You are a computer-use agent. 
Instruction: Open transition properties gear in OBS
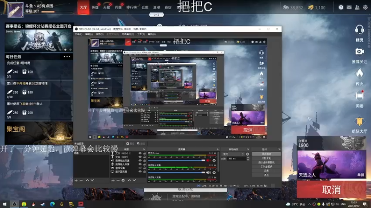pos(248,154)
